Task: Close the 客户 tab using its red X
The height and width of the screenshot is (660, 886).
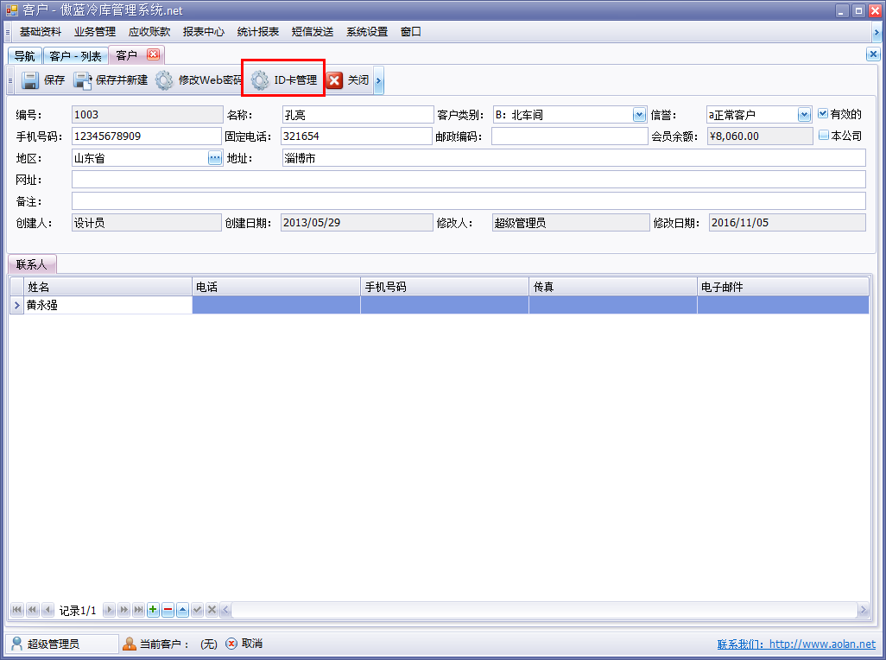Action: pyautogui.click(x=153, y=55)
